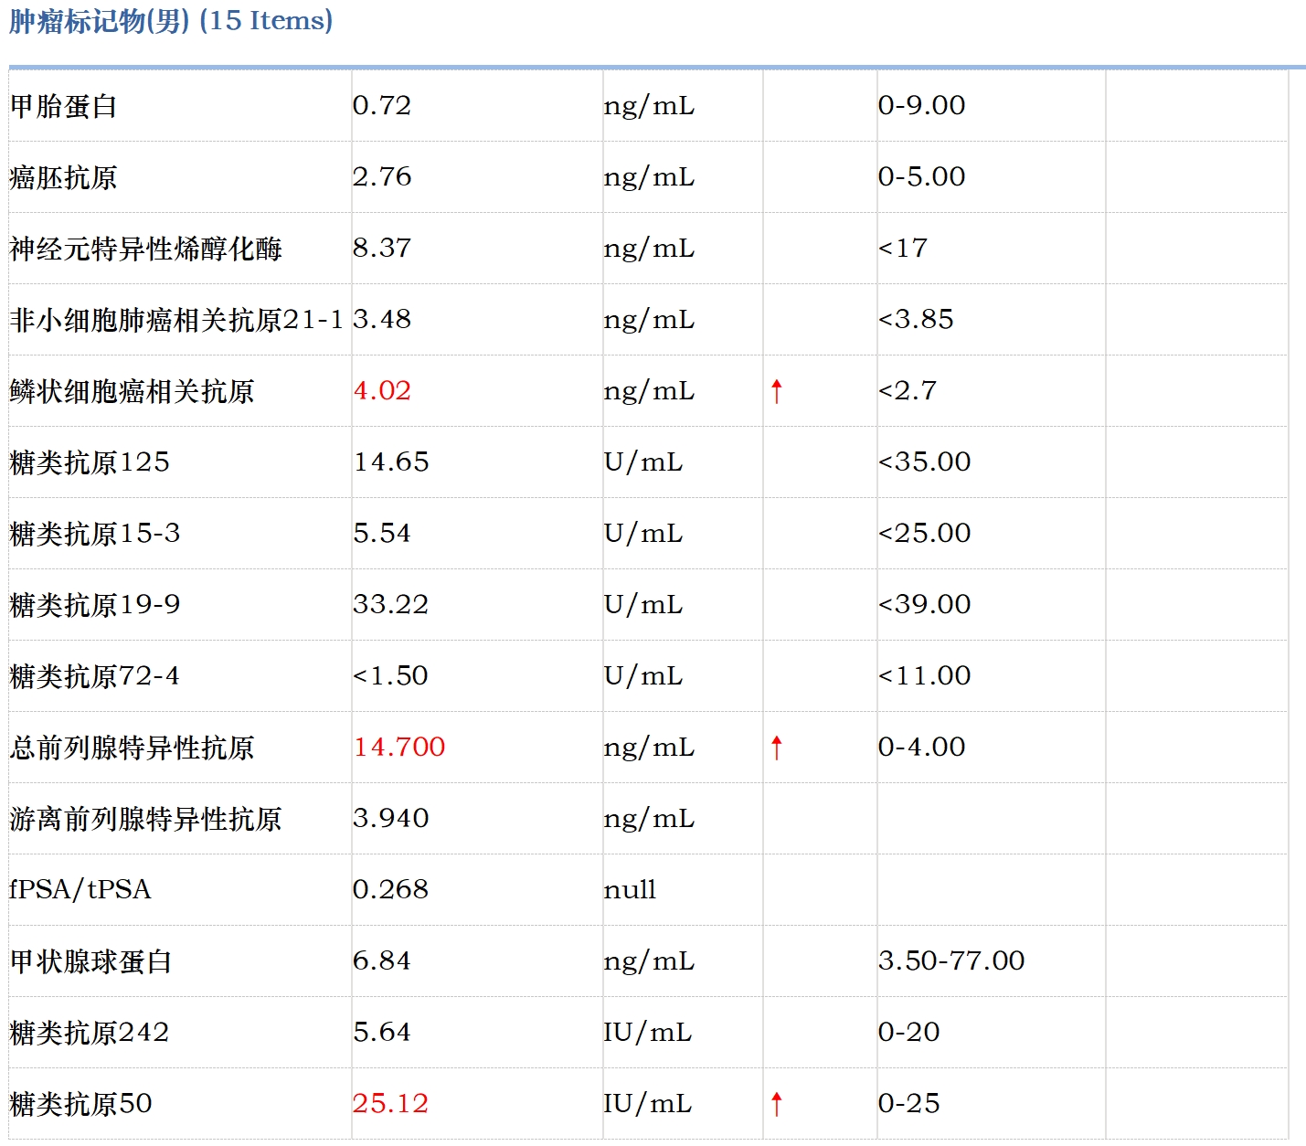Click the red value 14.700
This screenshot has height=1146, width=1306.
click(398, 747)
